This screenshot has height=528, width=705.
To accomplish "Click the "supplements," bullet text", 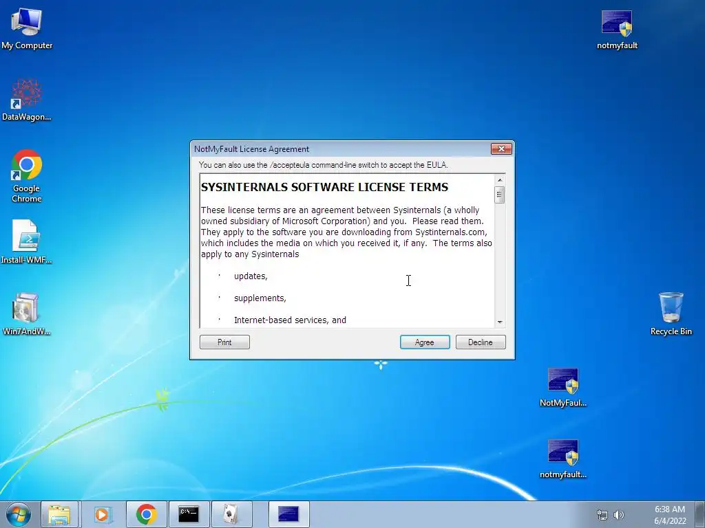I will [x=260, y=298].
